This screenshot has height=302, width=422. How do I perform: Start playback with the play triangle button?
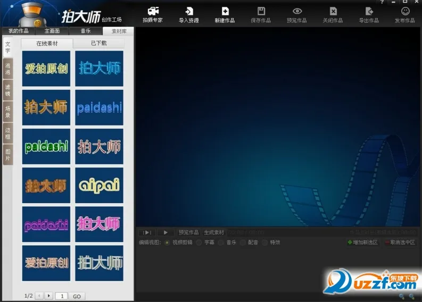[166, 232]
